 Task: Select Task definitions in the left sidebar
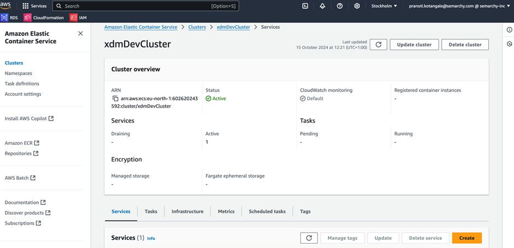pyautogui.click(x=22, y=84)
